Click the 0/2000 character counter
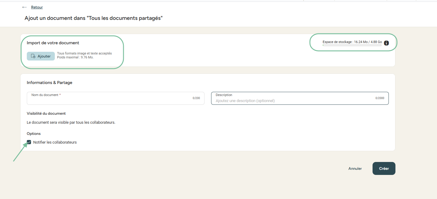This screenshot has width=437, height=199. point(379,98)
